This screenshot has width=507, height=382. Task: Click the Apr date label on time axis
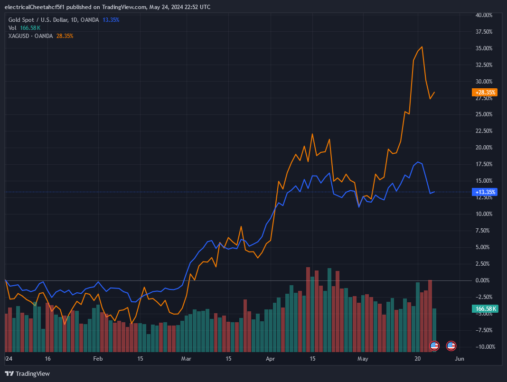(x=270, y=359)
